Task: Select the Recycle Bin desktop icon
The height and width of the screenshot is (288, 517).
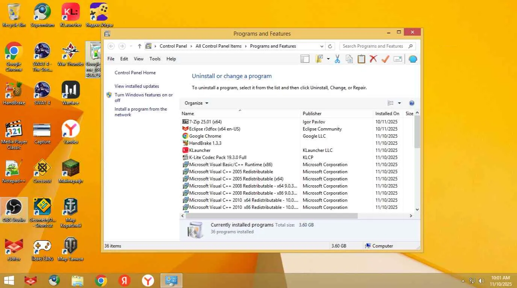Action: tap(14, 15)
